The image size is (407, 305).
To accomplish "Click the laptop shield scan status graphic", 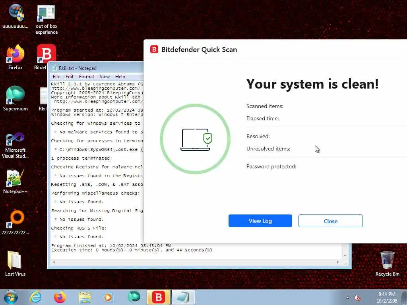I will [195, 139].
